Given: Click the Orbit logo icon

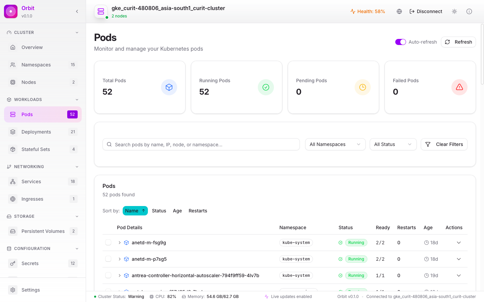Looking at the screenshot, I should 11,11.
